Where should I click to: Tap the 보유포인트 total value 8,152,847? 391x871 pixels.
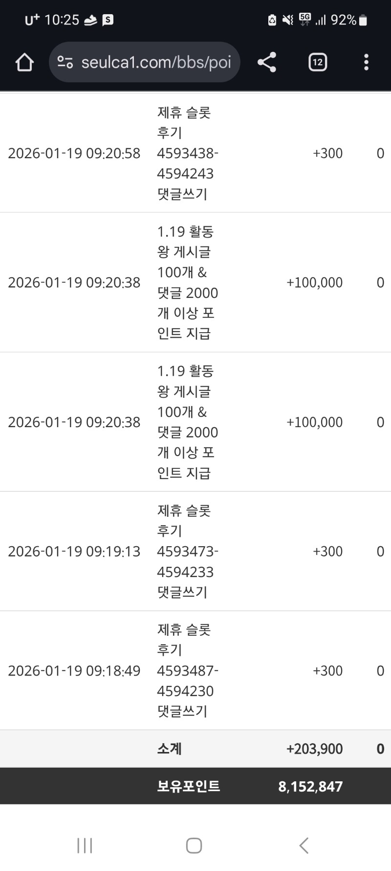click(x=310, y=787)
